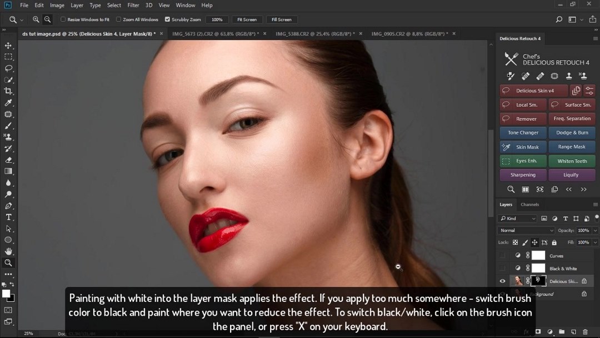Click the Freq. Separation button
Viewport: 600px width, 338px height.
572,118
